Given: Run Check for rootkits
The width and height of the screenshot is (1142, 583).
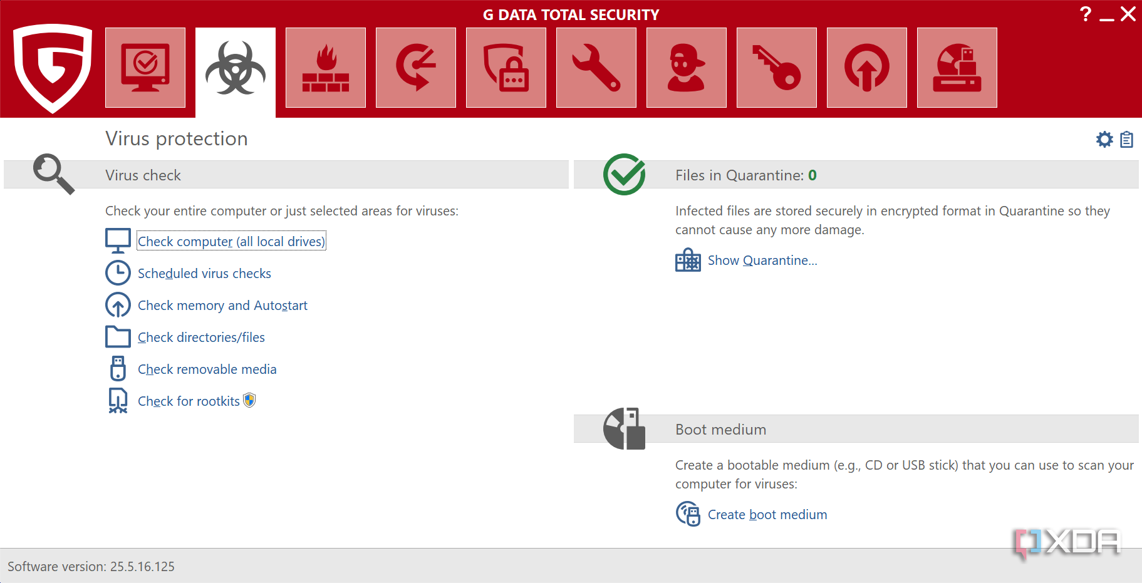Looking at the screenshot, I should [189, 401].
